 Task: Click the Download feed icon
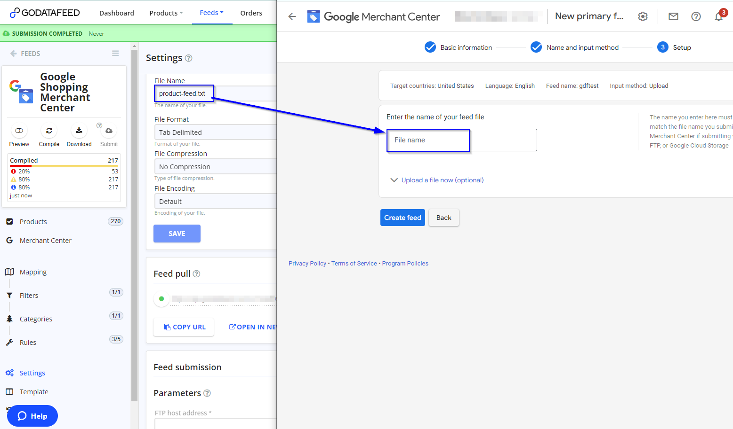79,131
